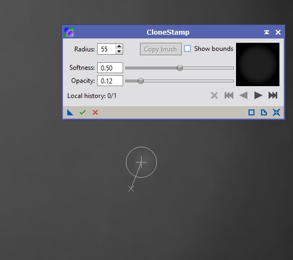Image resolution: width=293 pixels, height=260 pixels.
Task: Redo next history step with play arrow
Action: point(258,95)
